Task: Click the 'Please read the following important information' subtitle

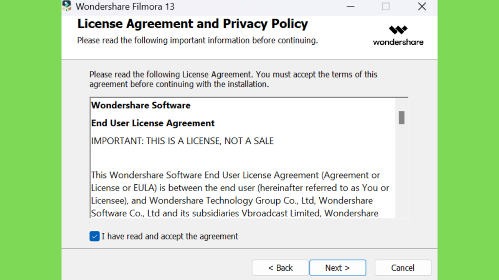Action: pyautogui.click(x=197, y=41)
